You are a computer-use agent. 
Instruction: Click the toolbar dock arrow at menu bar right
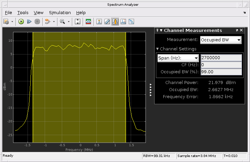(x=245, y=12)
